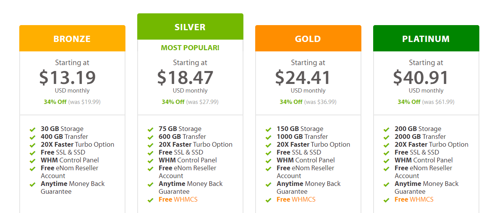Click the $18.47 Silver price
Viewport: 499px width, 213px height.
186,77
